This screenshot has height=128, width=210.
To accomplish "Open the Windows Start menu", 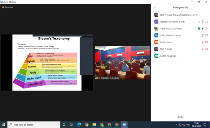I will pyautogui.click(x=4, y=125).
